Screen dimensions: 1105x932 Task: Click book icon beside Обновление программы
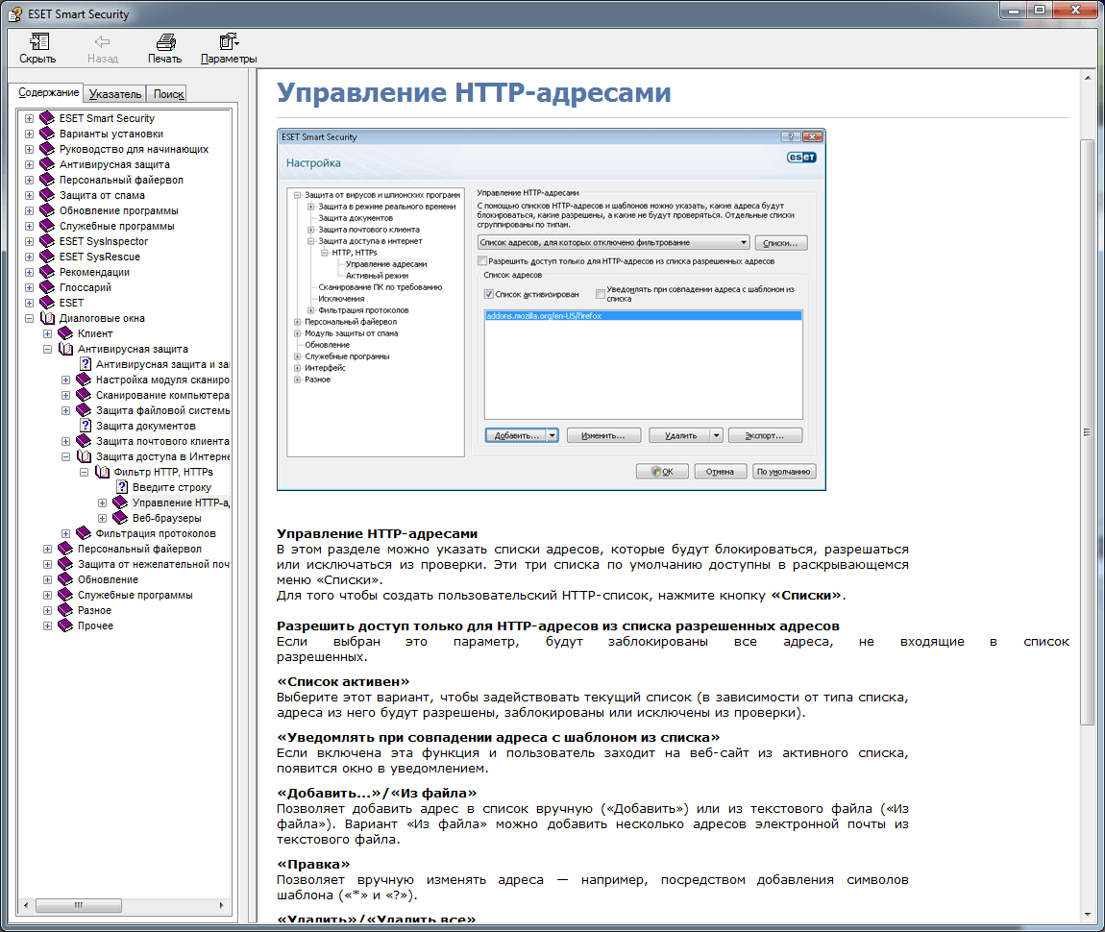tap(47, 210)
